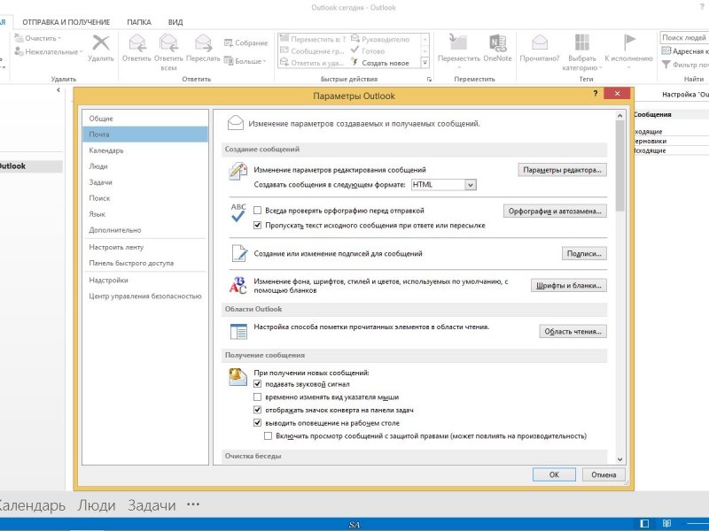Select 'Настроить ленту' in options list

coord(145,247)
